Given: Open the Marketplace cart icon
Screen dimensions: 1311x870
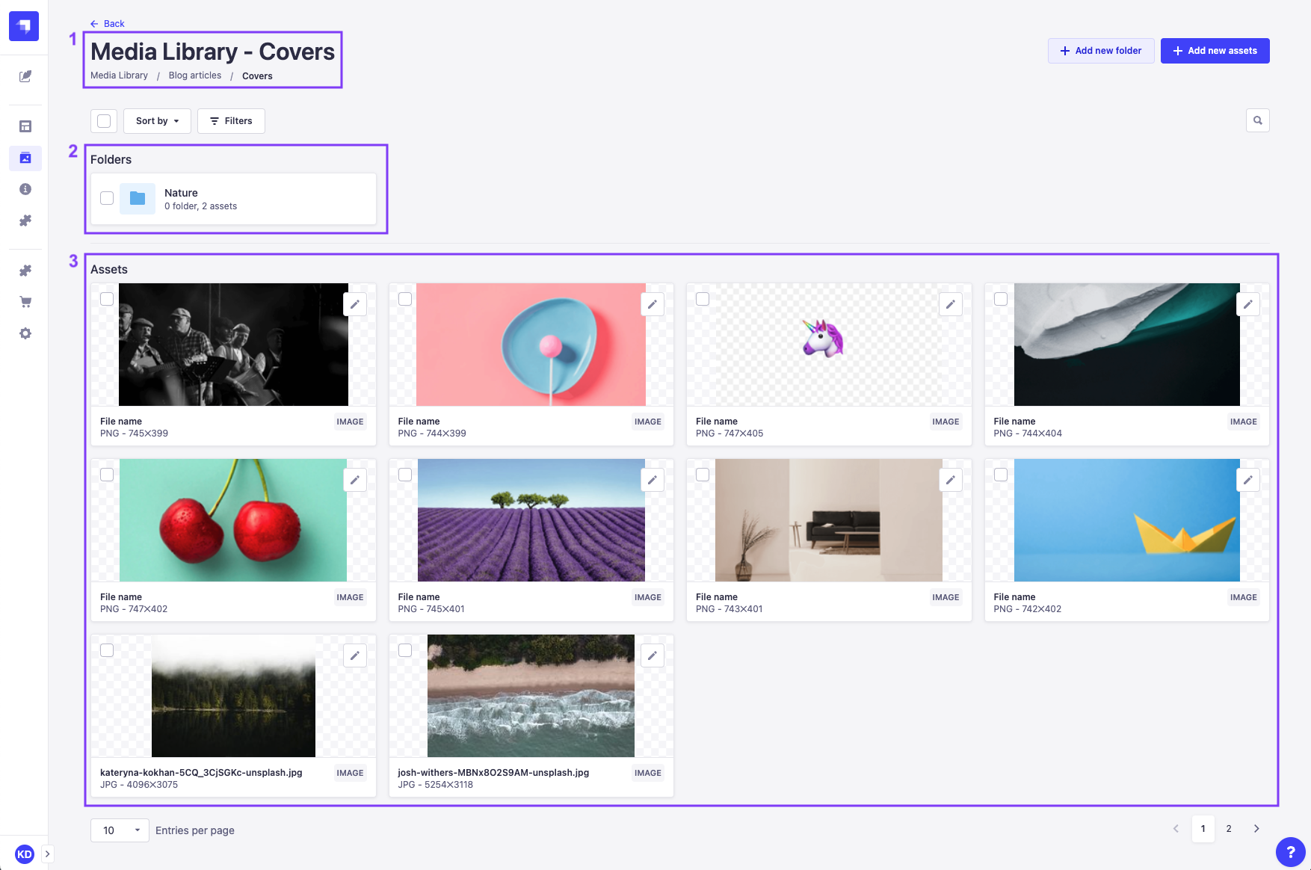Looking at the screenshot, I should [25, 301].
